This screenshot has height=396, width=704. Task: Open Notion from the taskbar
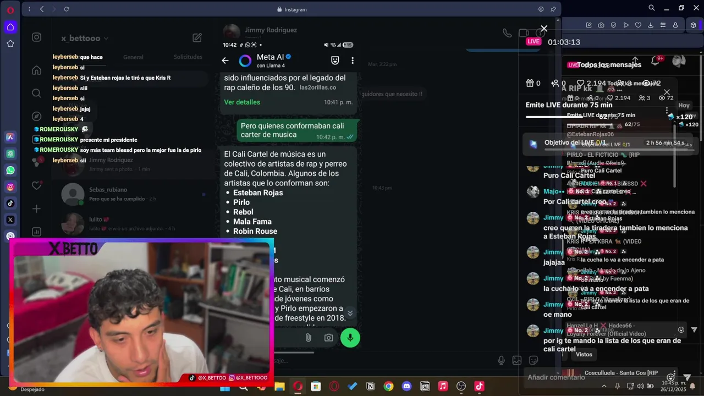click(x=370, y=387)
